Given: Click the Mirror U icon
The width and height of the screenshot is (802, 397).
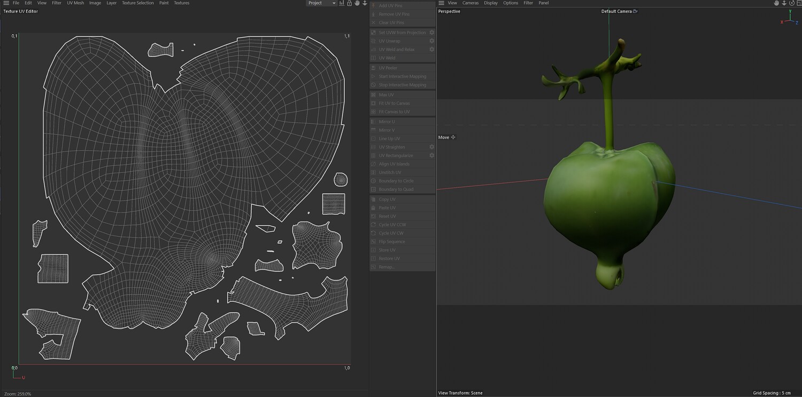Looking at the screenshot, I should [x=373, y=122].
